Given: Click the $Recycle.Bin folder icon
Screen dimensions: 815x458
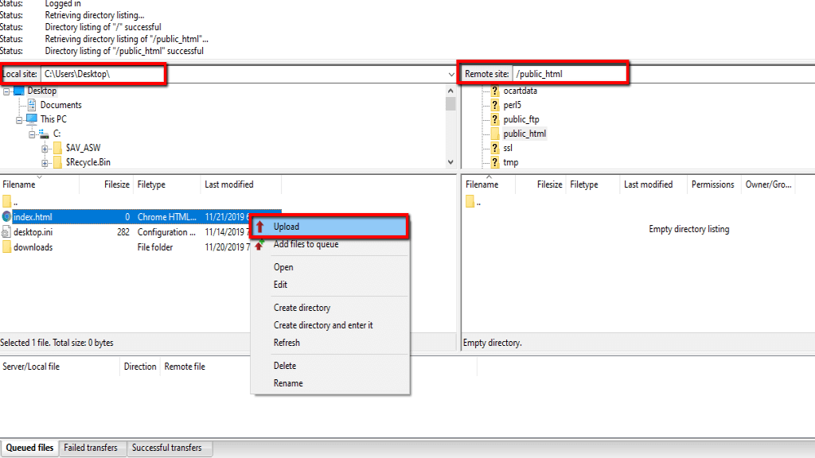Looking at the screenshot, I should pyautogui.click(x=57, y=162).
